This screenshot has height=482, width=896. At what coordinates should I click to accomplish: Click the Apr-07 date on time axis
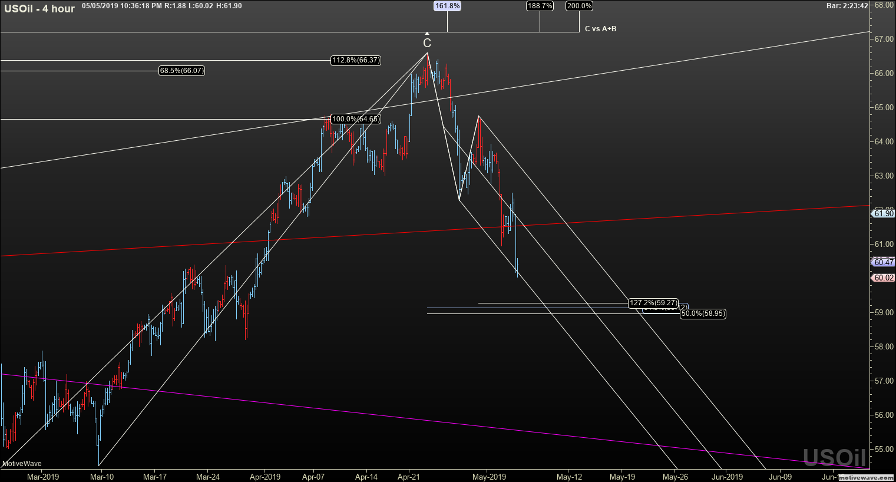[313, 476]
